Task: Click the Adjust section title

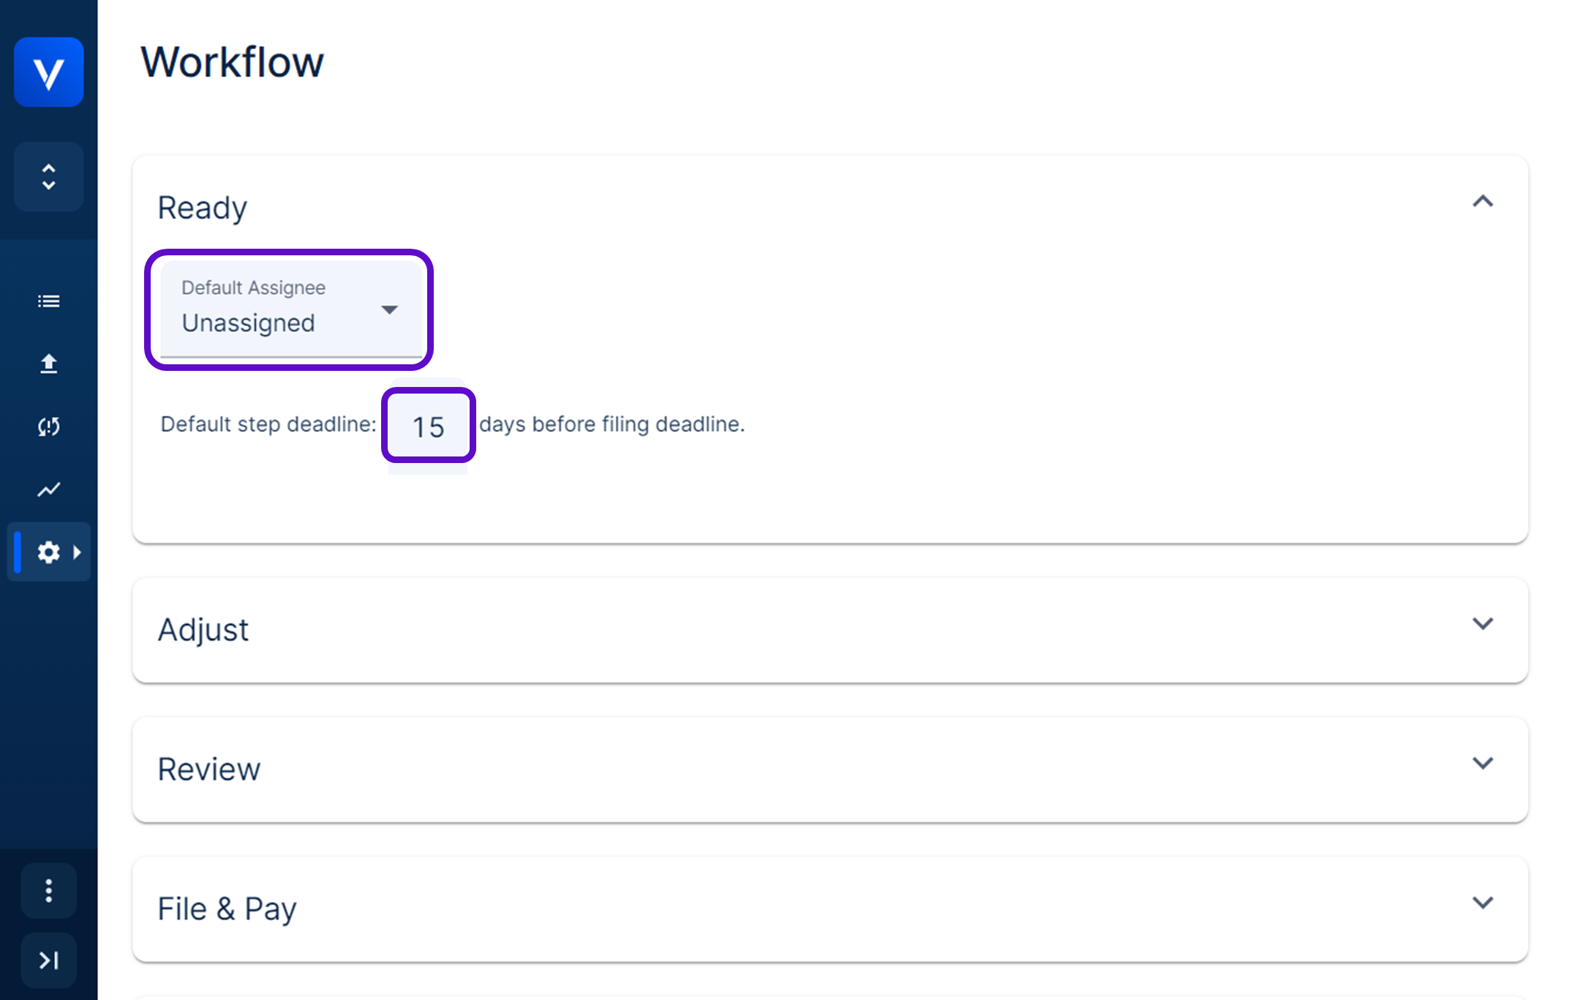Action: coord(203,630)
